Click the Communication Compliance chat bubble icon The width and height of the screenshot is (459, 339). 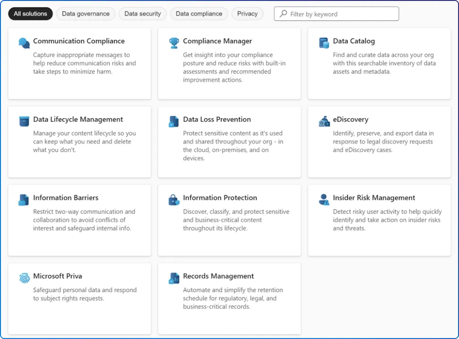[24, 43]
